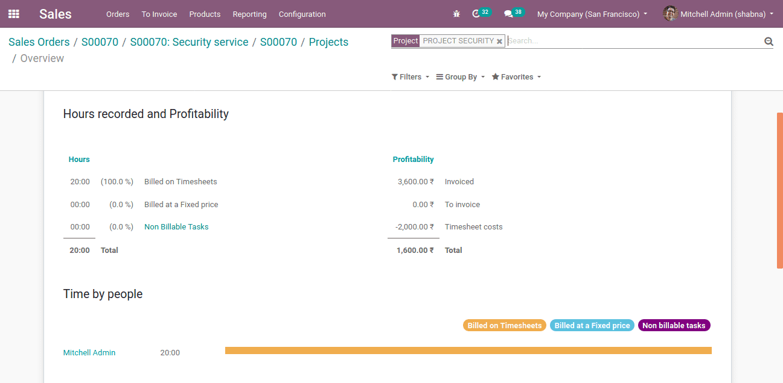Open the Orders menu
This screenshot has width=783, height=383.
118,14
